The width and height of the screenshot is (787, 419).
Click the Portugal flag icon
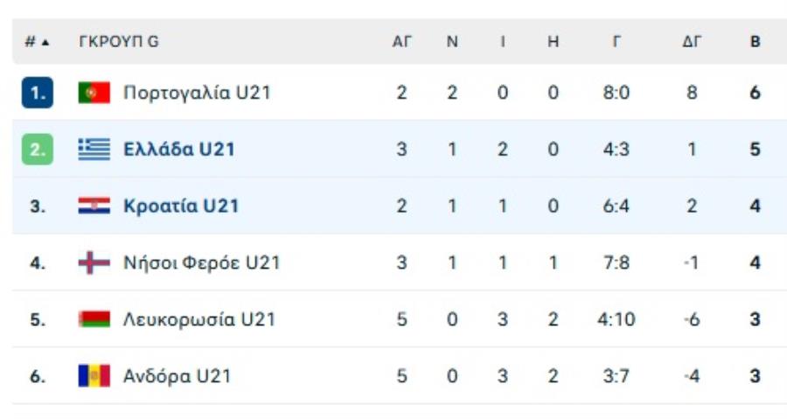tap(94, 93)
